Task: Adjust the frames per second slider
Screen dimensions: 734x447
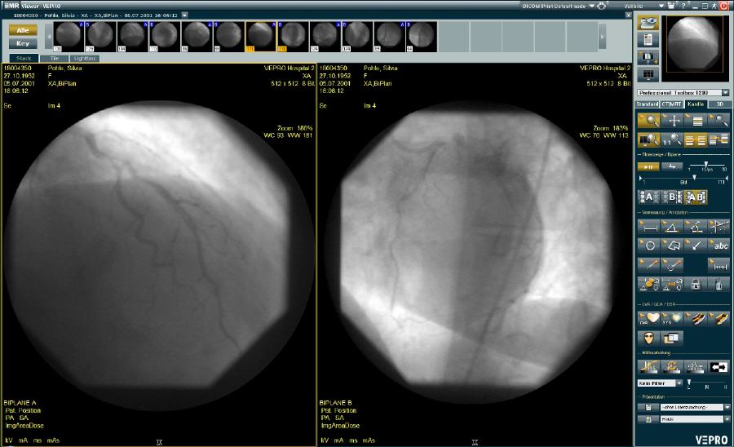Action: coord(706,165)
